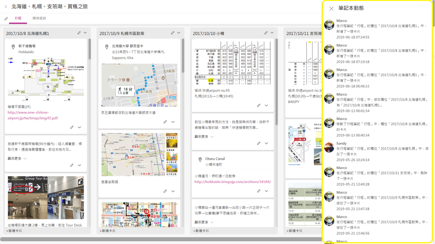Viewport: 435px width, 244px height.
Task: Open the new-chitose airport f2.pdf link
Action: (33, 115)
